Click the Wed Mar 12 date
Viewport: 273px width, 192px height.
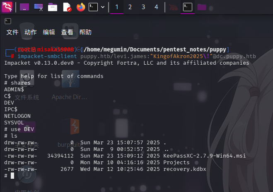point(97,169)
